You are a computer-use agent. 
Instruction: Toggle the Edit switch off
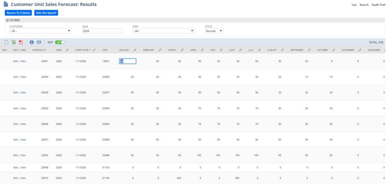coord(60,42)
